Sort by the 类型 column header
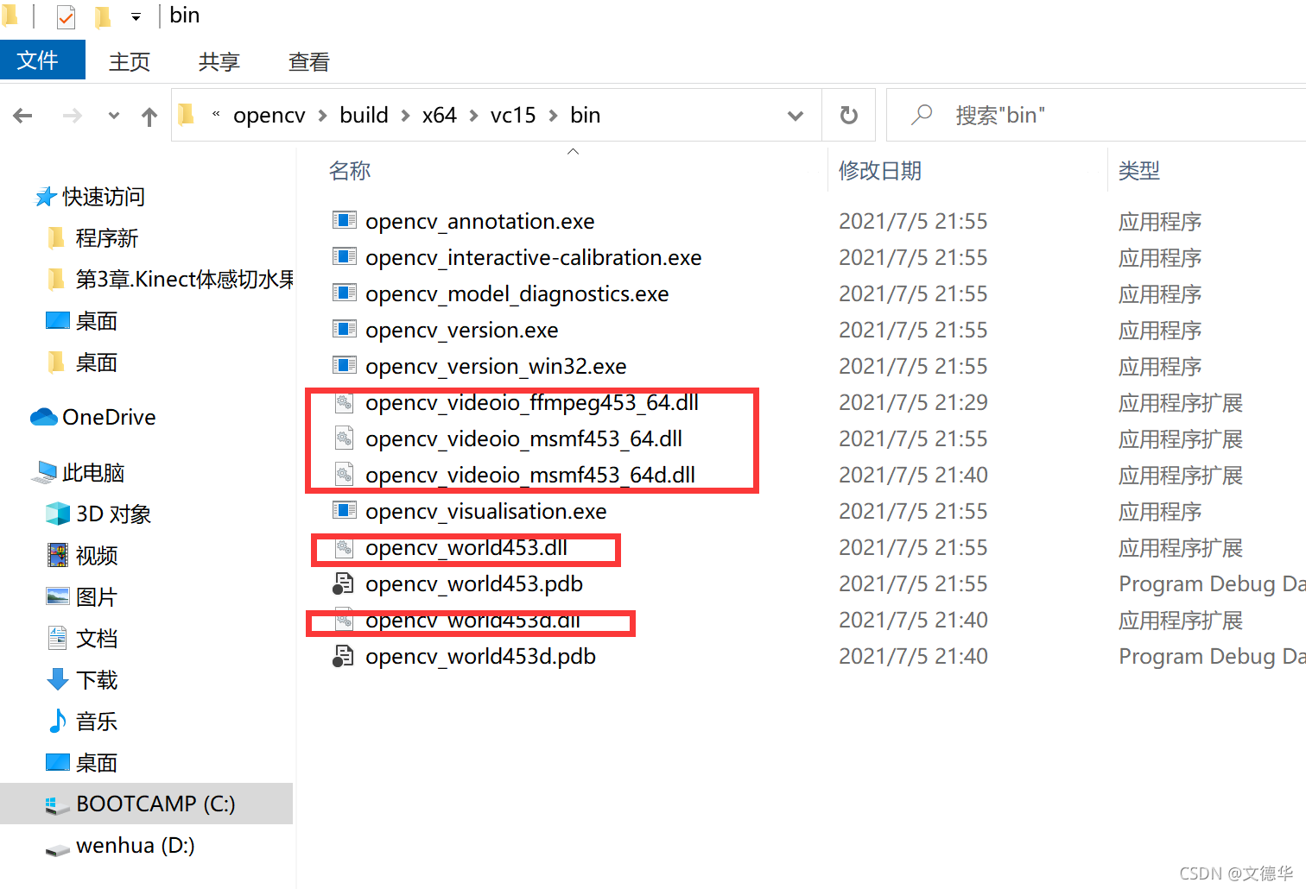 (x=1138, y=171)
